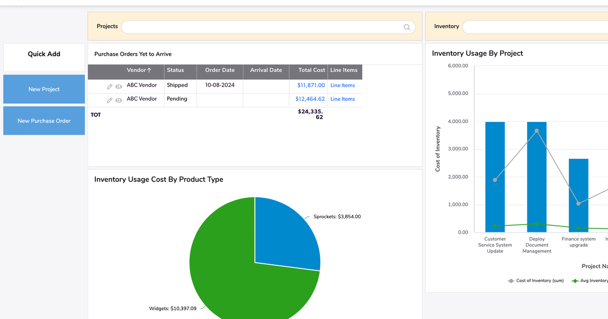Edit the Shipped ABC Vendor order pencil icon
Image resolution: width=608 pixels, height=319 pixels.
coord(109,87)
